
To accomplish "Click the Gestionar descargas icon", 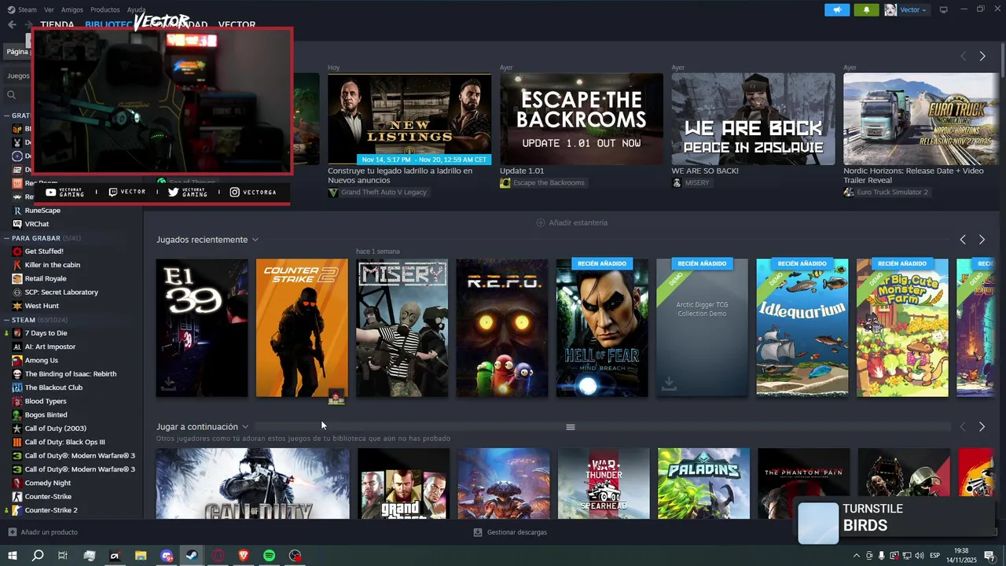I will click(478, 532).
